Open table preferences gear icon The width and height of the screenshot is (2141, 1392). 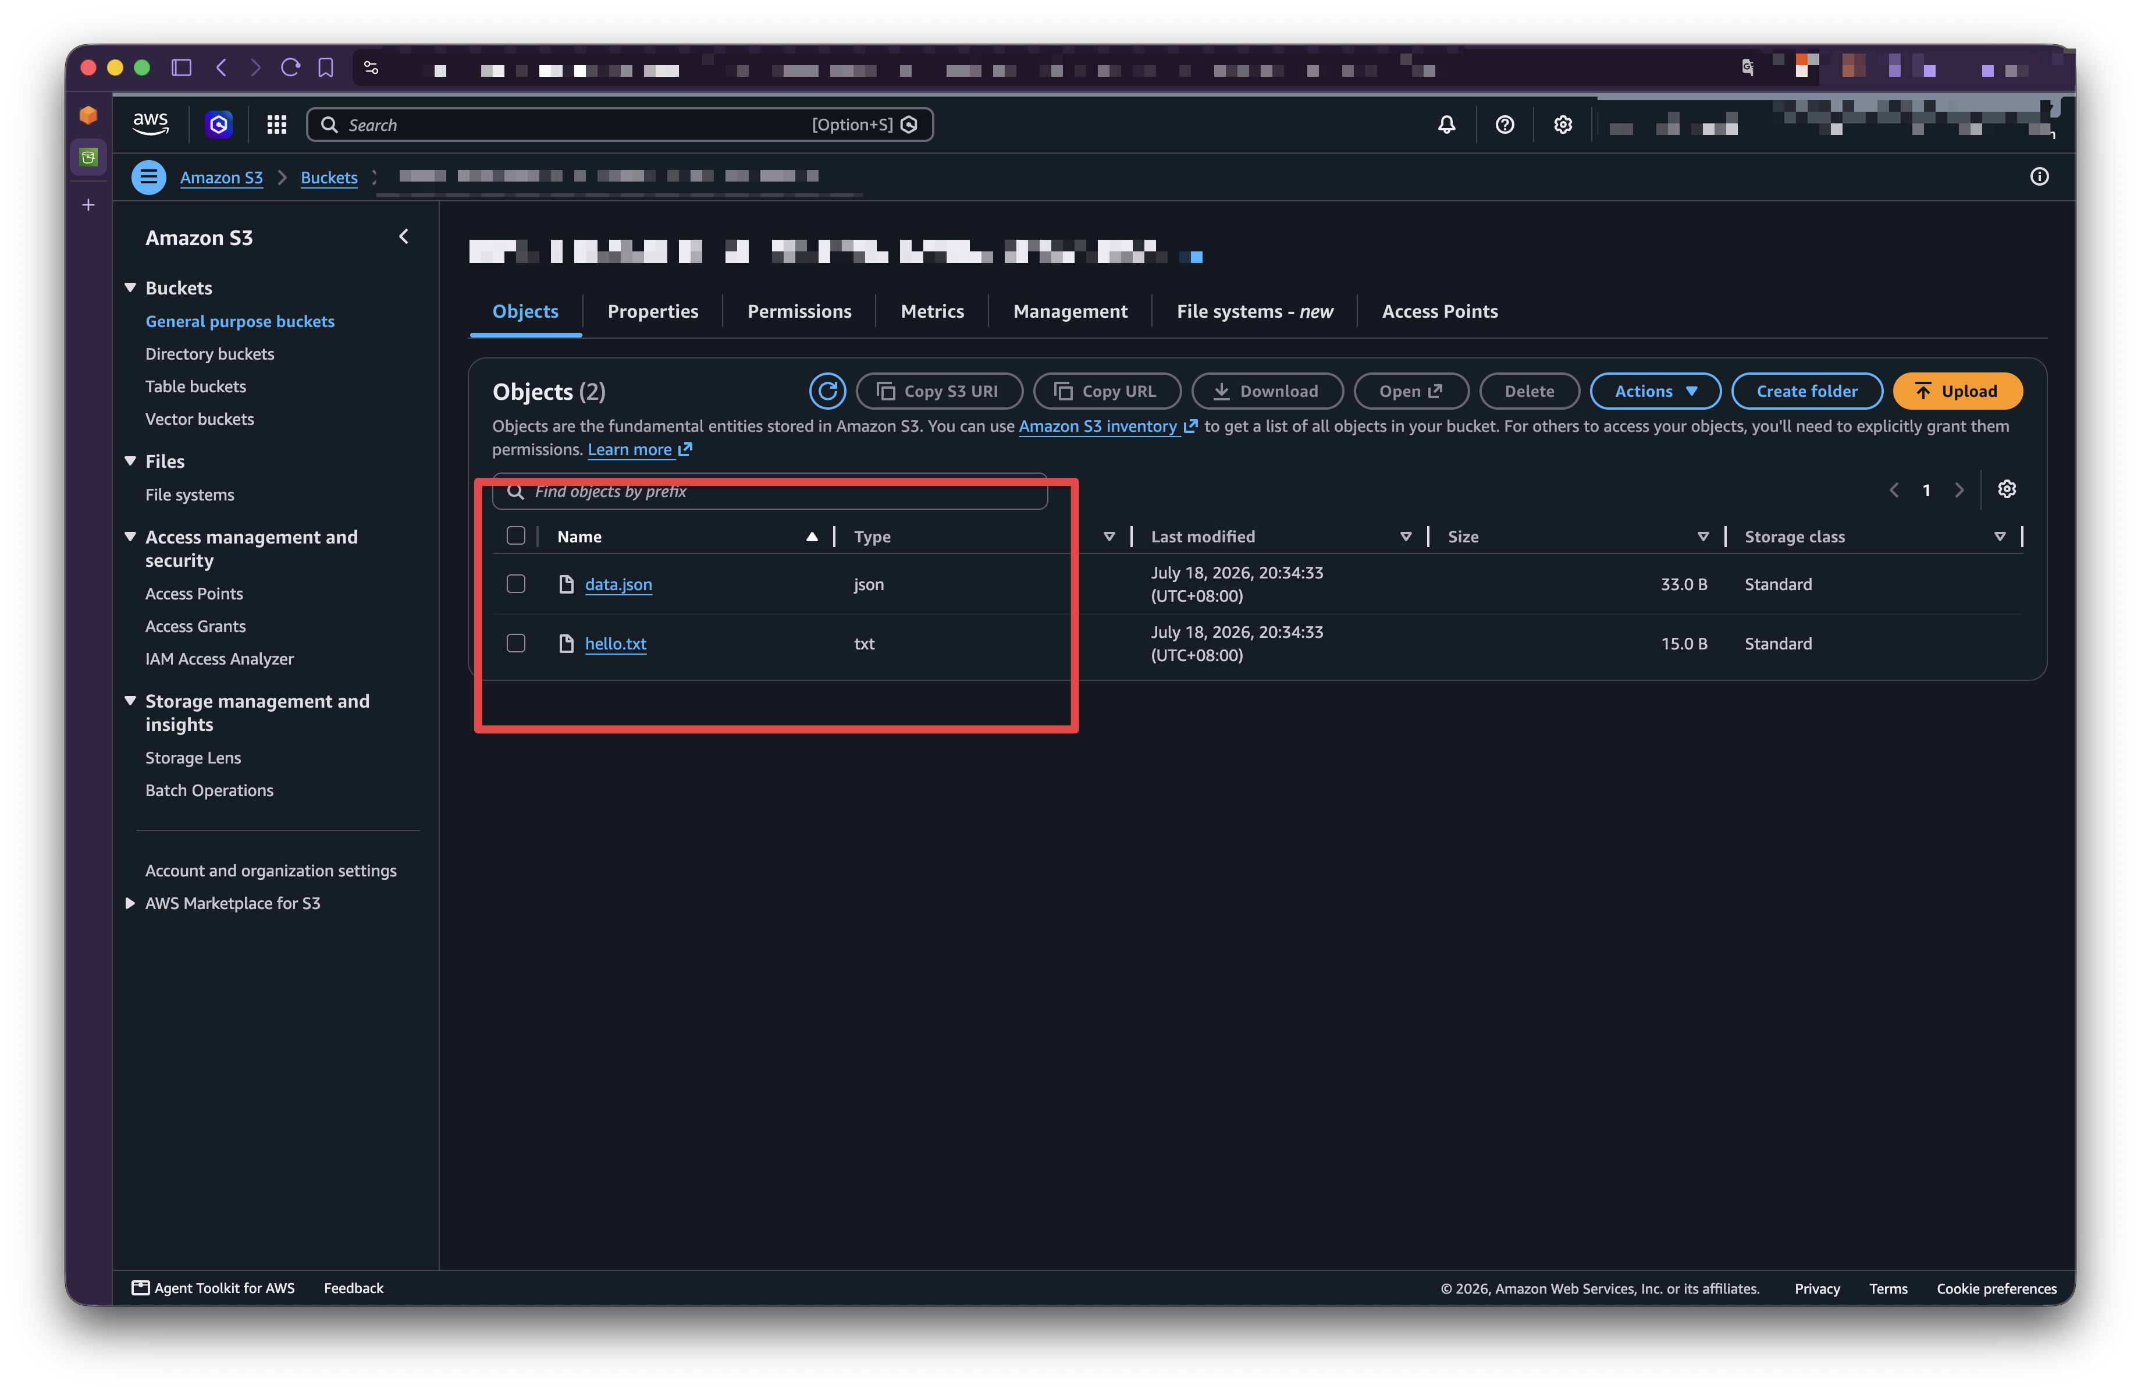(2007, 489)
